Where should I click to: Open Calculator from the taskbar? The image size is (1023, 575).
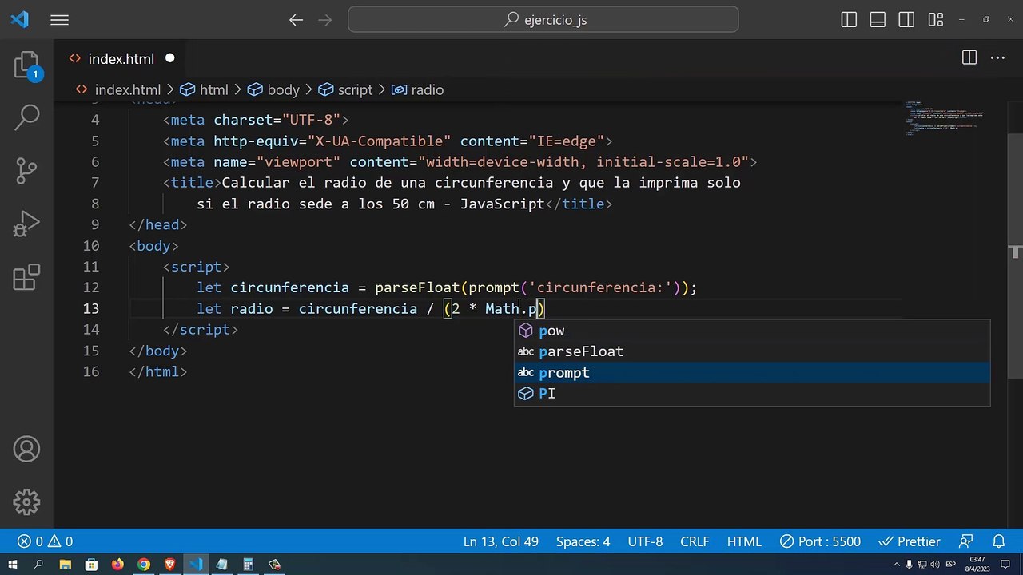(248, 565)
